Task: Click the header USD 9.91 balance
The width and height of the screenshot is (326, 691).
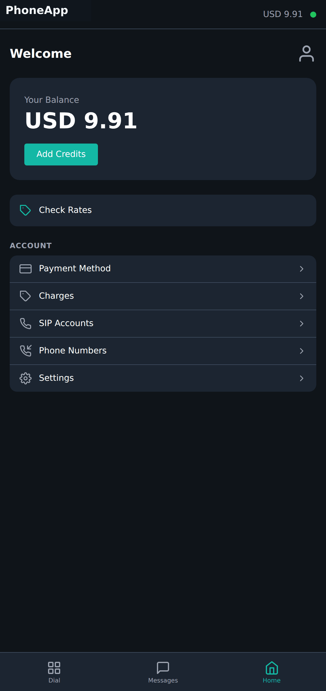Action: tap(283, 14)
